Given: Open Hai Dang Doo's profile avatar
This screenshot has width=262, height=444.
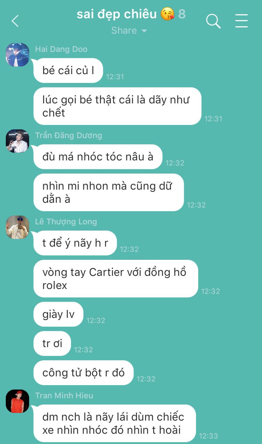Looking at the screenshot, I should [x=17, y=55].
